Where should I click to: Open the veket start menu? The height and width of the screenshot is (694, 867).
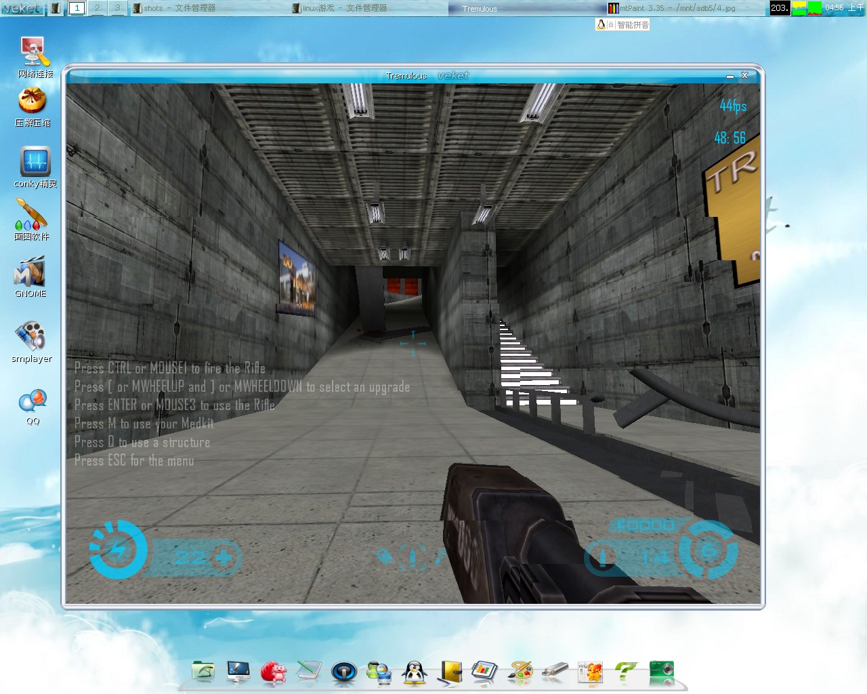(22, 8)
